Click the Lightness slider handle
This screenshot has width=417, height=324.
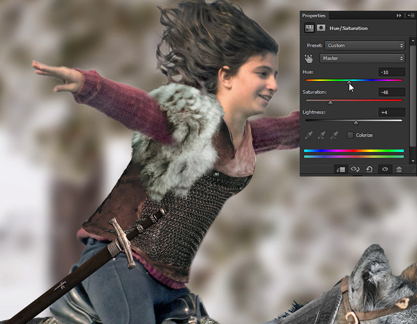pyautogui.click(x=356, y=123)
